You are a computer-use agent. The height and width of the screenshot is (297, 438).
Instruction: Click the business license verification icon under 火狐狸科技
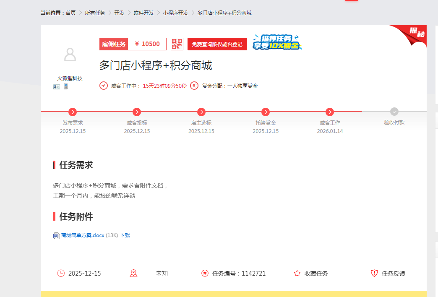56,87
